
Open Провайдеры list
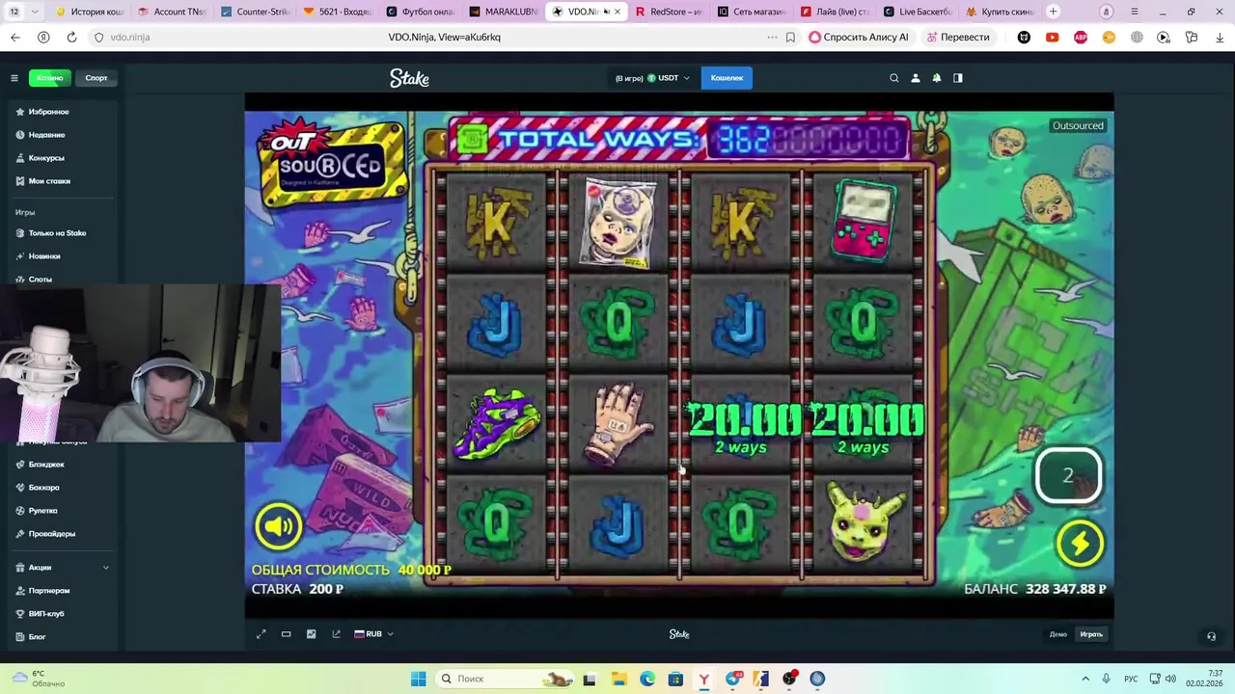coord(51,534)
